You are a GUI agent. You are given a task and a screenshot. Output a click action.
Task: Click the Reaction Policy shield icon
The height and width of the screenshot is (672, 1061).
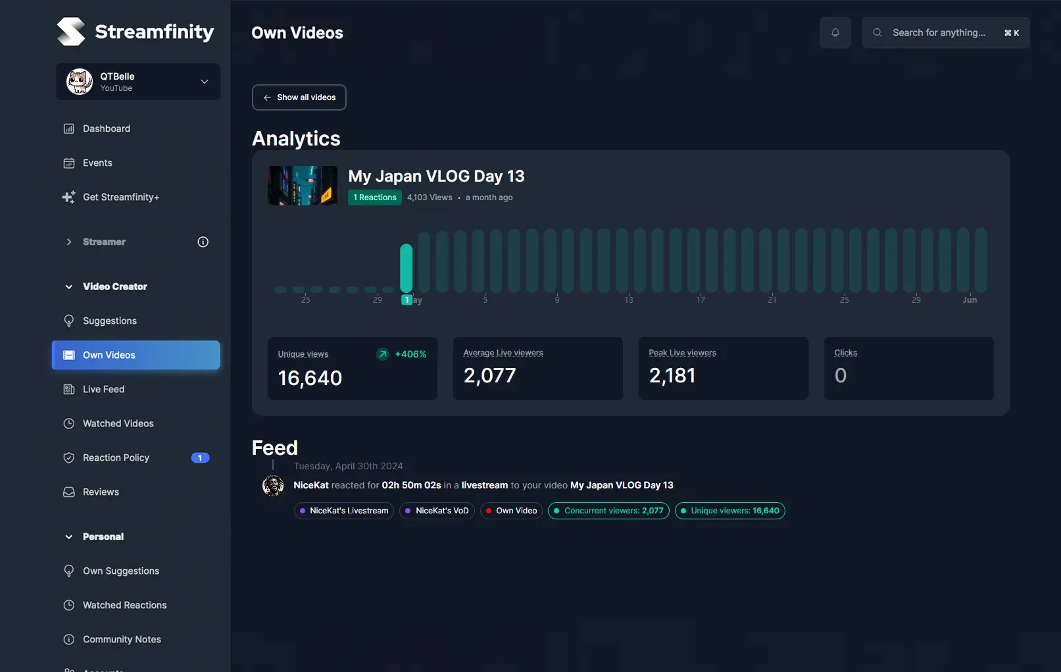coord(68,457)
